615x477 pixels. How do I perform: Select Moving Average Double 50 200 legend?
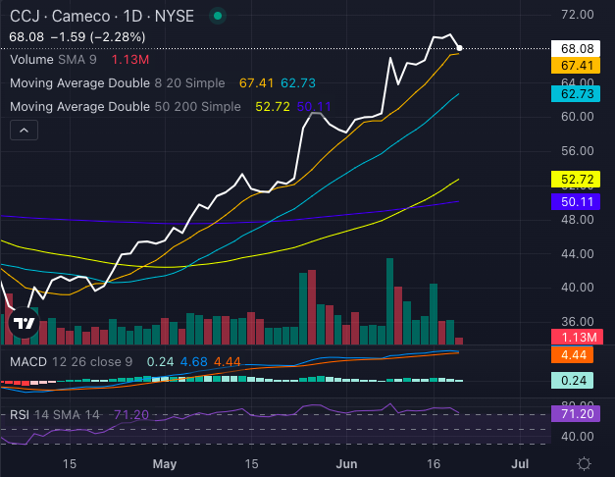pos(126,107)
